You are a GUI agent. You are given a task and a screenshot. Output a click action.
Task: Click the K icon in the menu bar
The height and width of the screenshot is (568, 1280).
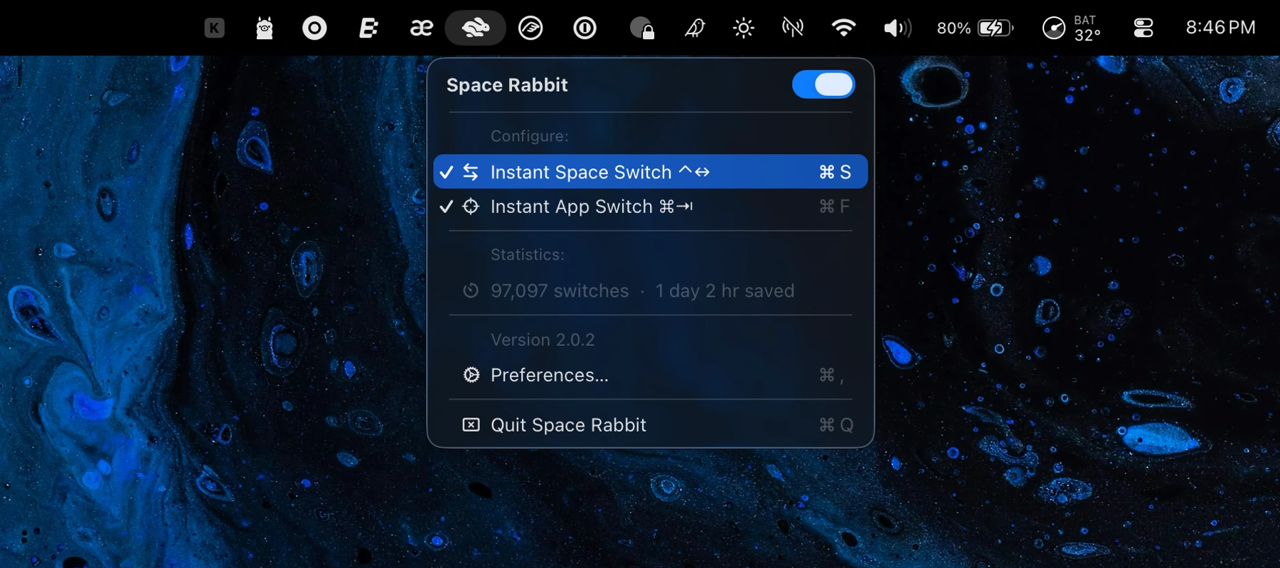tap(214, 28)
